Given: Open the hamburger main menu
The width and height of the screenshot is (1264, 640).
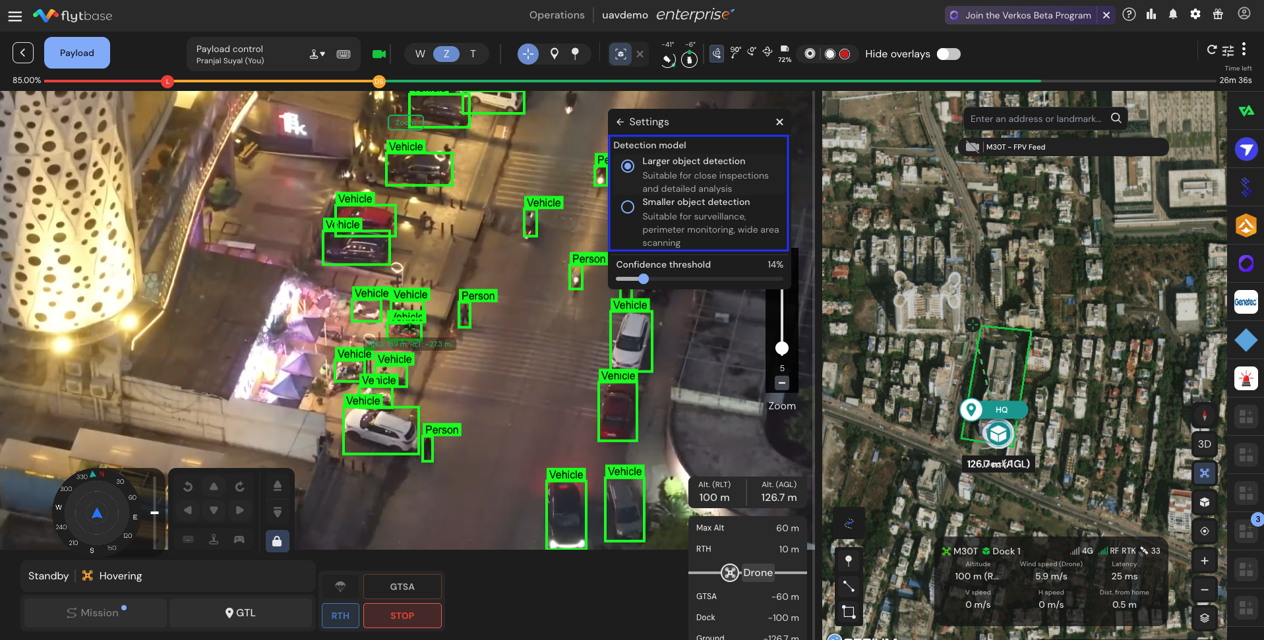Looking at the screenshot, I should 15,16.
